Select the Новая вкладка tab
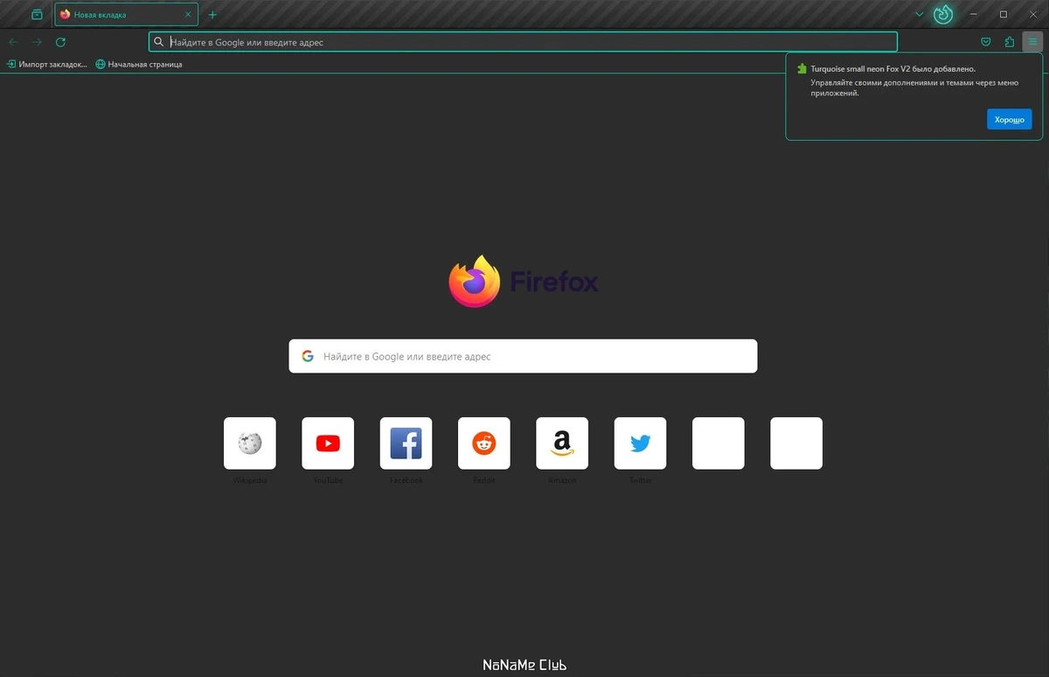This screenshot has width=1049, height=677. click(x=126, y=14)
